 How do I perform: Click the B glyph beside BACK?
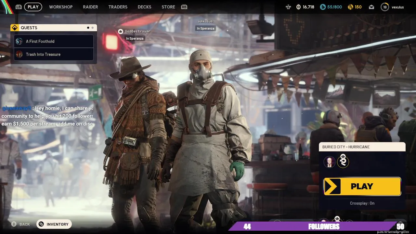14,224
